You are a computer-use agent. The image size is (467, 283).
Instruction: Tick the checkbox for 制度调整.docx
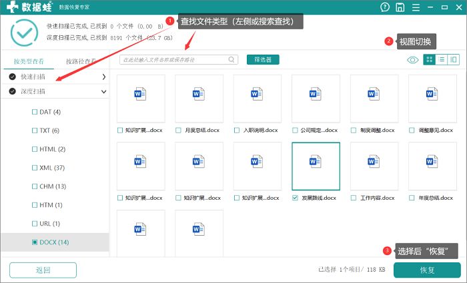353,131
